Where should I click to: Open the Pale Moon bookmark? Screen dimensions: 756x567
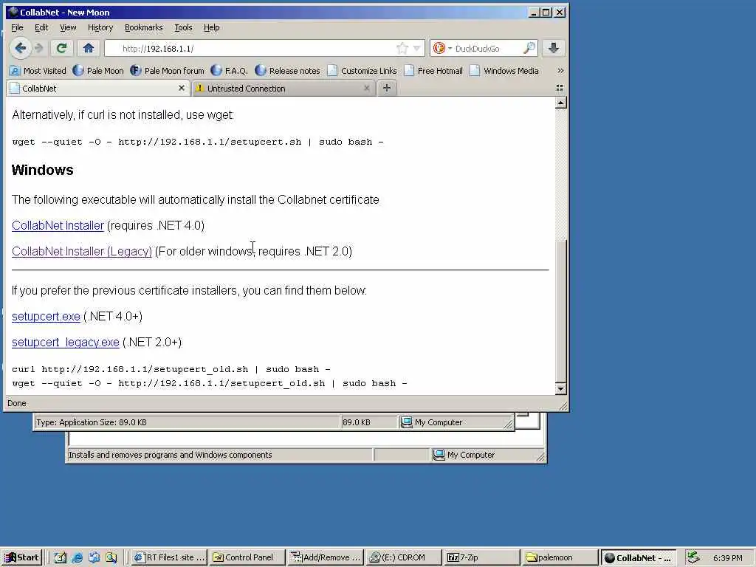tap(98, 71)
